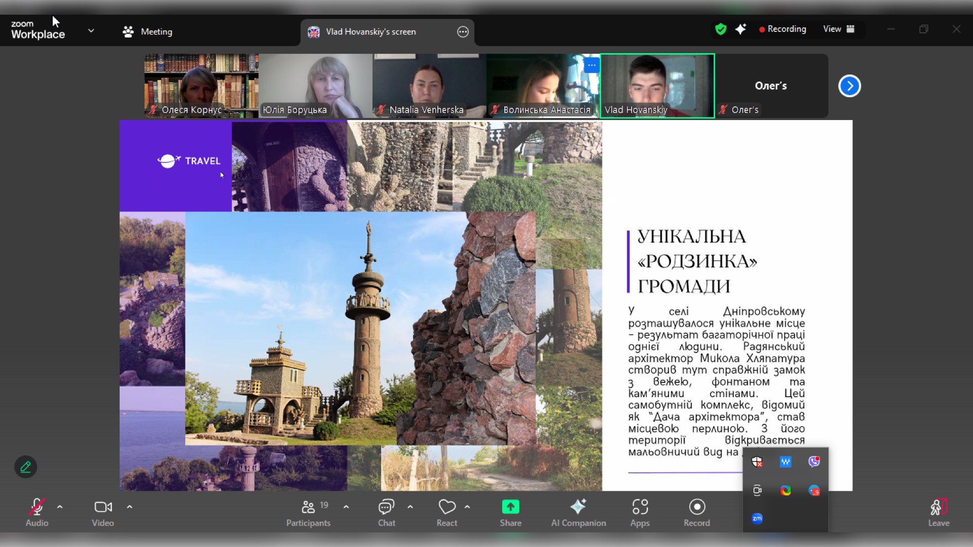Open the Meeting tab

pos(147,31)
